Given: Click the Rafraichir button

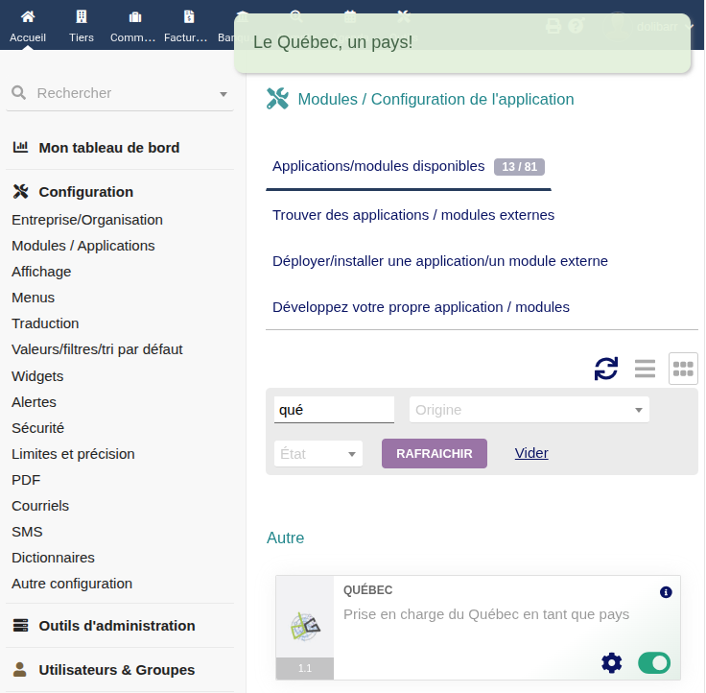Looking at the screenshot, I should (435, 454).
